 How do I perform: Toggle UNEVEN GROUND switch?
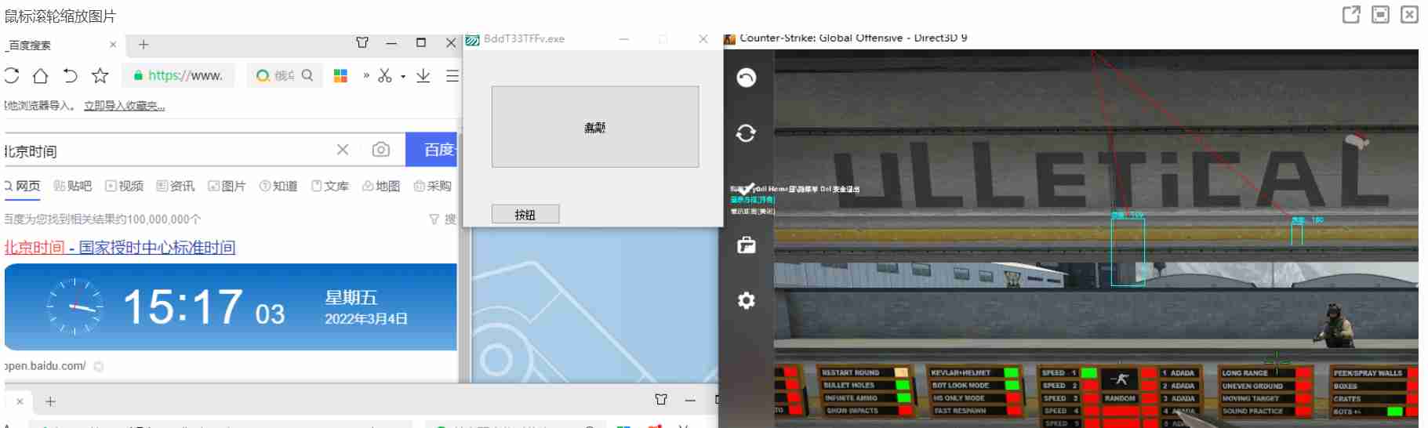(1303, 386)
